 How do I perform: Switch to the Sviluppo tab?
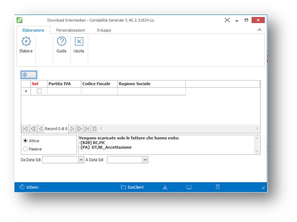pos(104,30)
